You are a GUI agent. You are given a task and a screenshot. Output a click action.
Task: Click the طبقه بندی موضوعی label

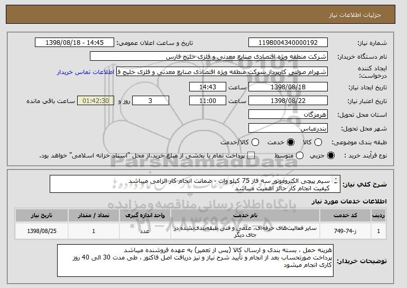point(359,143)
